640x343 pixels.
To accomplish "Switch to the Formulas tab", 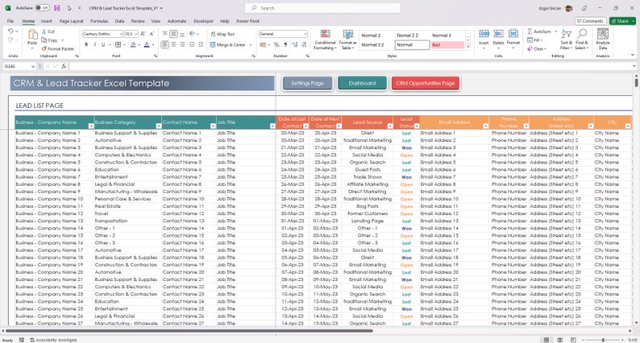I will click(99, 21).
